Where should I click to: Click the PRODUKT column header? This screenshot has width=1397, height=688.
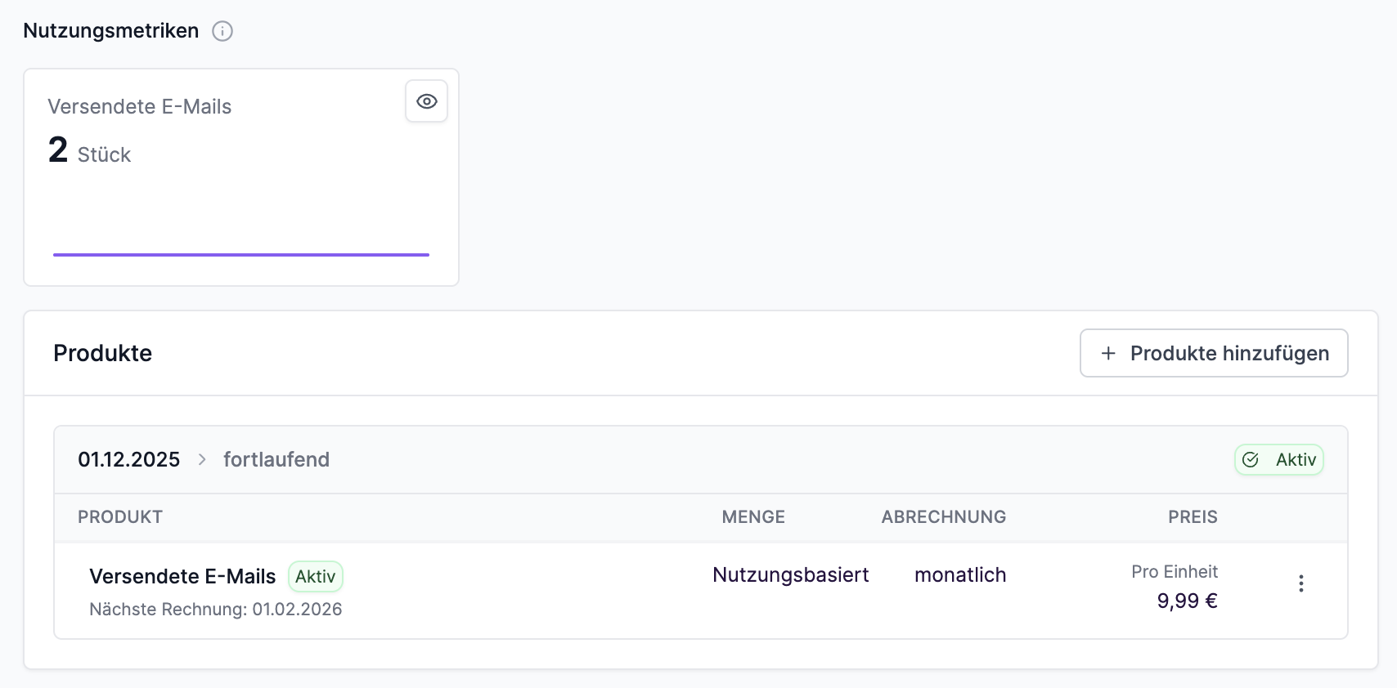pyautogui.click(x=120, y=516)
